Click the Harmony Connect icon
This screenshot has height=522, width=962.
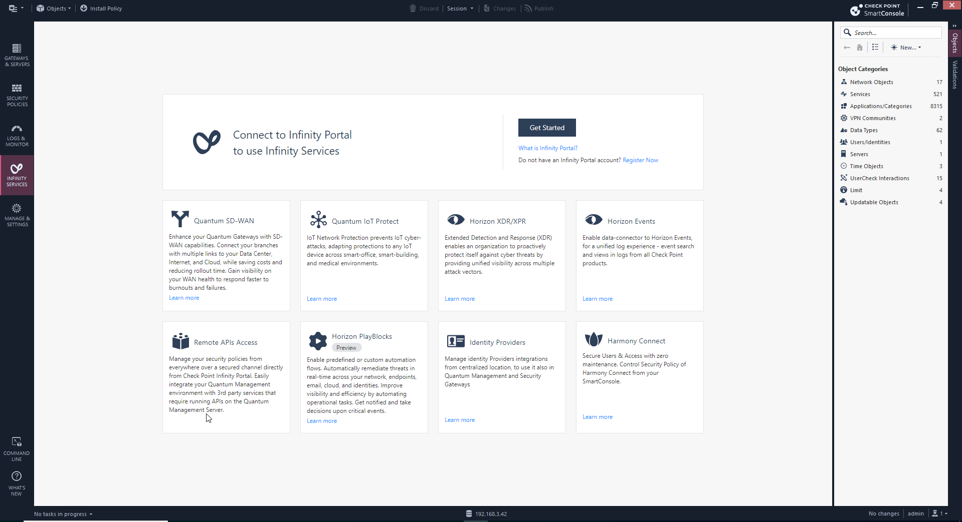(x=594, y=339)
